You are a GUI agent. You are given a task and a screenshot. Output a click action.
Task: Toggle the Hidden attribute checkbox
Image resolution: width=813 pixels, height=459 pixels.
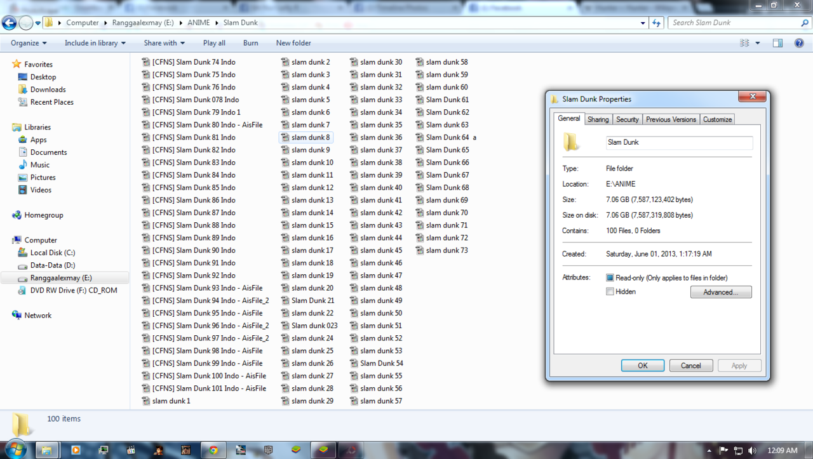pyautogui.click(x=610, y=292)
